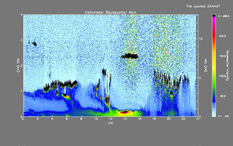Click the '60.0' colorbar label
233x146 pixels.
pyautogui.click(x=223, y=96)
